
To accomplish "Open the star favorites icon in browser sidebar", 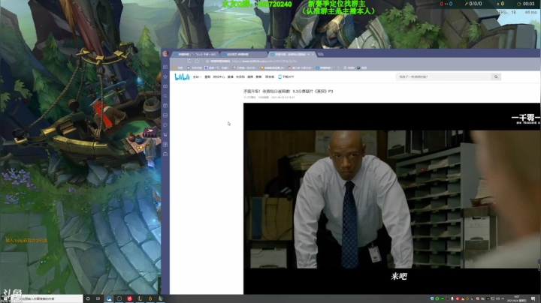I will point(165,76).
